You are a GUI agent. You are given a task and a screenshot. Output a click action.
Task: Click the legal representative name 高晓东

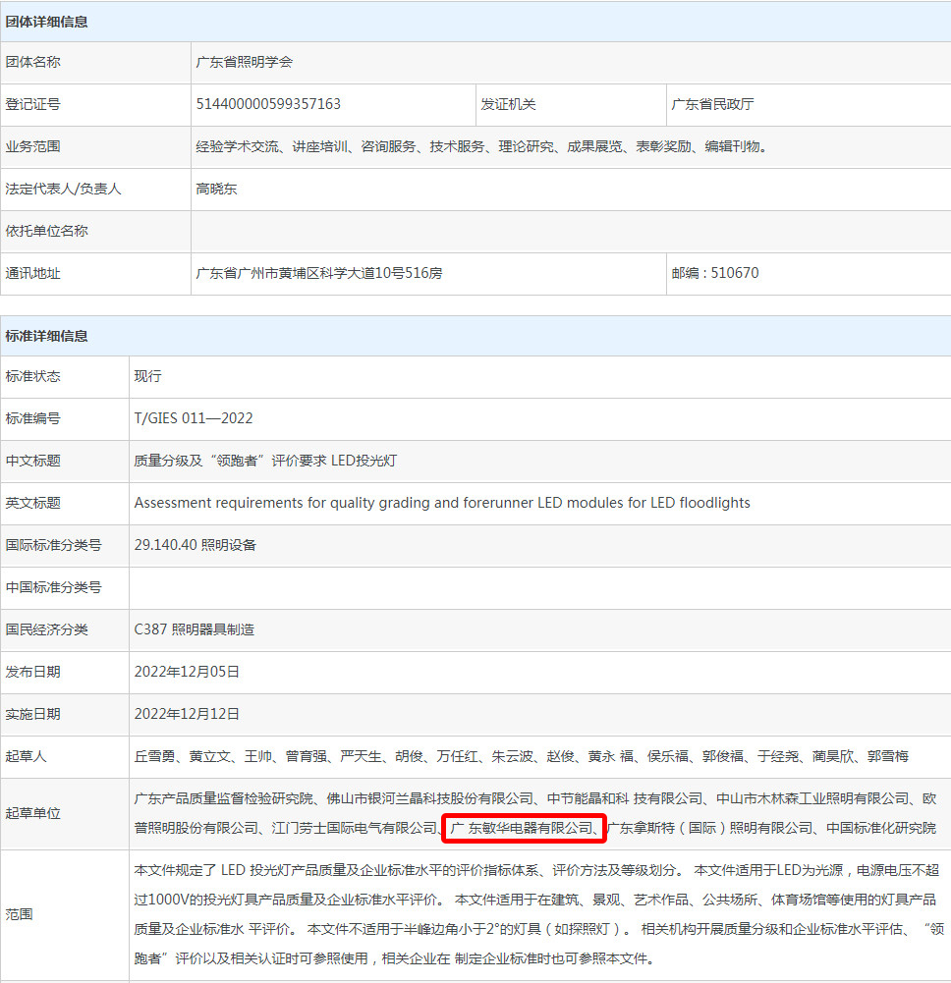216,189
